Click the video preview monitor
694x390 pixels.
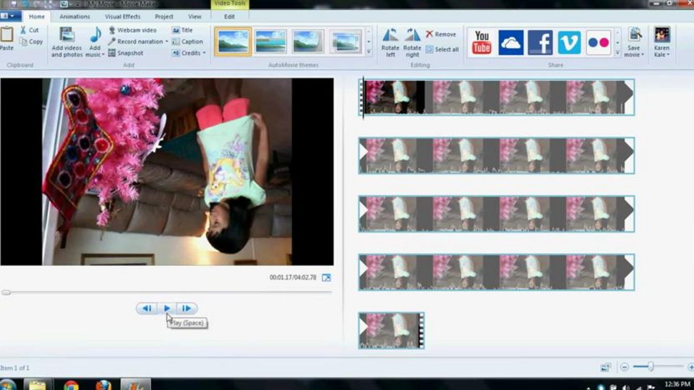(x=167, y=172)
